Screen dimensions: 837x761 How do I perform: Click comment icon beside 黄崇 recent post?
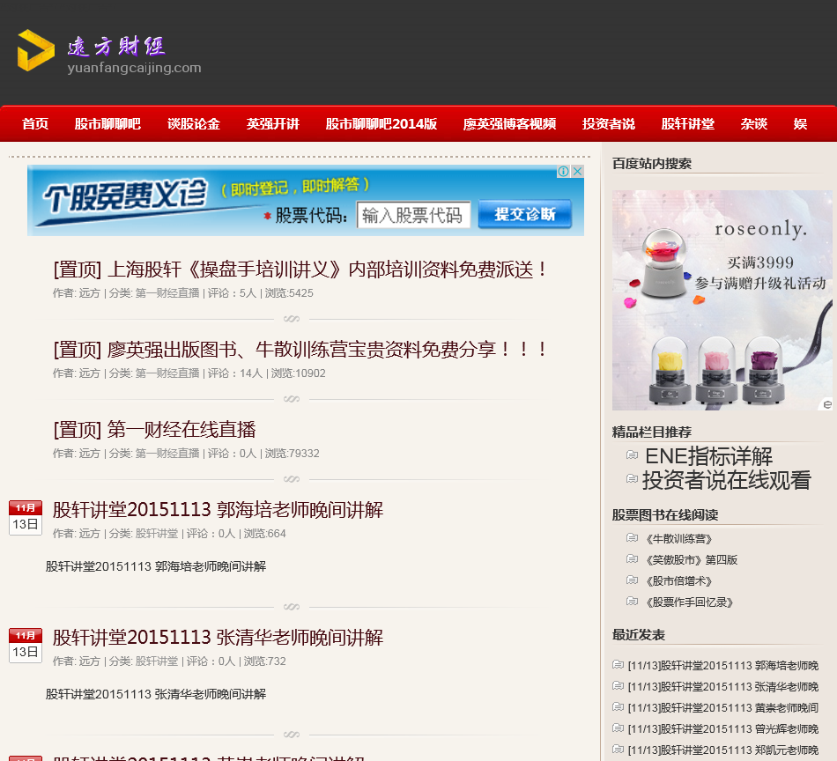[618, 707]
